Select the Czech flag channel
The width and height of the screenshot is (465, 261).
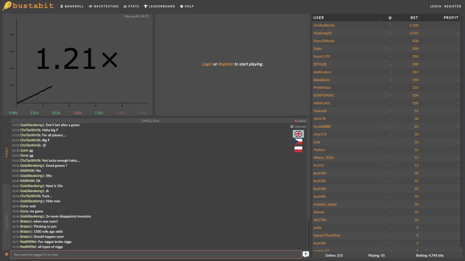[298, 142]
